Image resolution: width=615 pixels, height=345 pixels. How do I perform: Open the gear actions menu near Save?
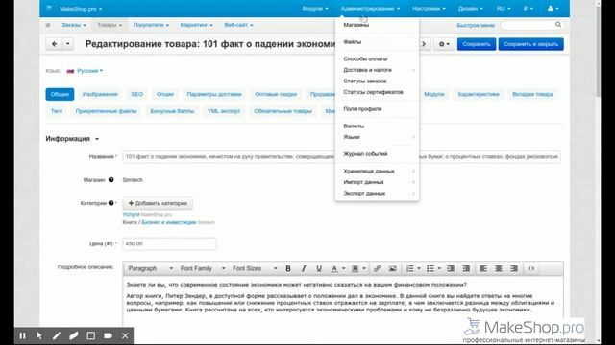point(444,44)
